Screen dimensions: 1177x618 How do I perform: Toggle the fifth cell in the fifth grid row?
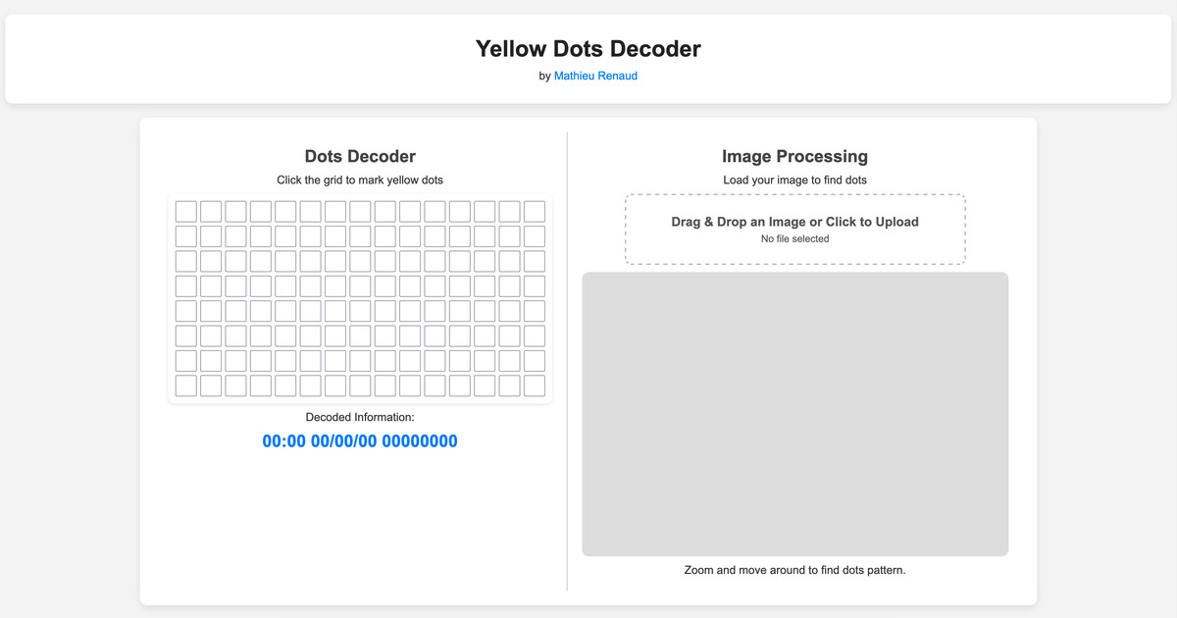pos(285,311)
